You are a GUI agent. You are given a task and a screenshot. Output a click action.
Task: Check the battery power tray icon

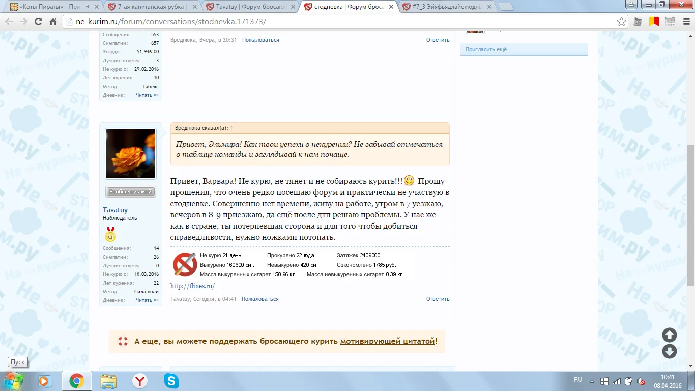tap(629, 381)
